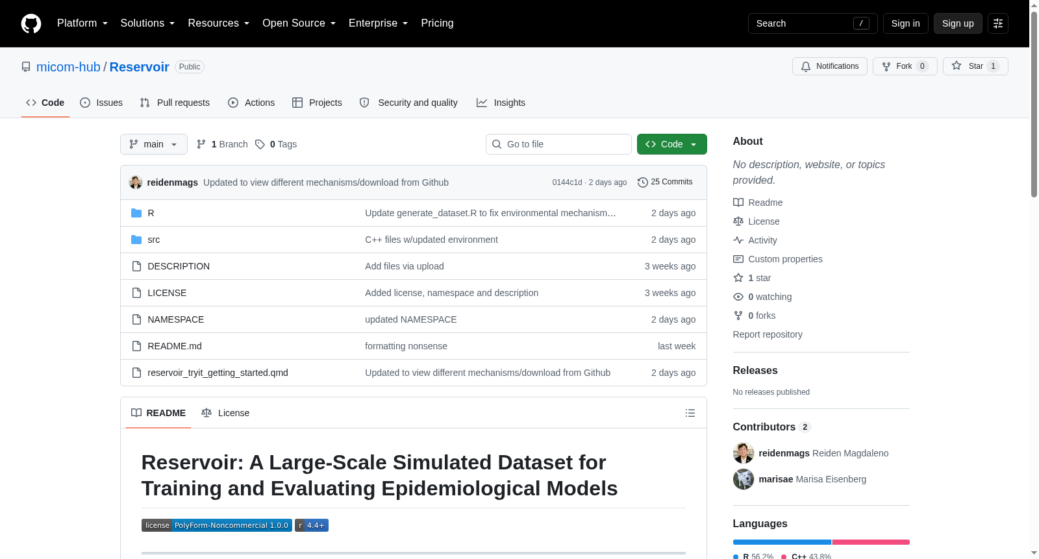Expand the Enterprise menu

pyautogui.click(x=379, y=23)
